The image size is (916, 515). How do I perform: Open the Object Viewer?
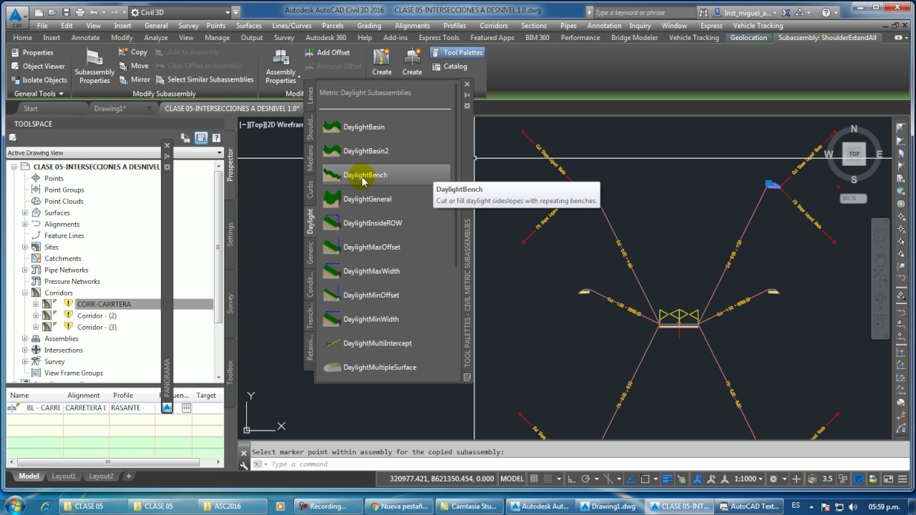point(37,66)
